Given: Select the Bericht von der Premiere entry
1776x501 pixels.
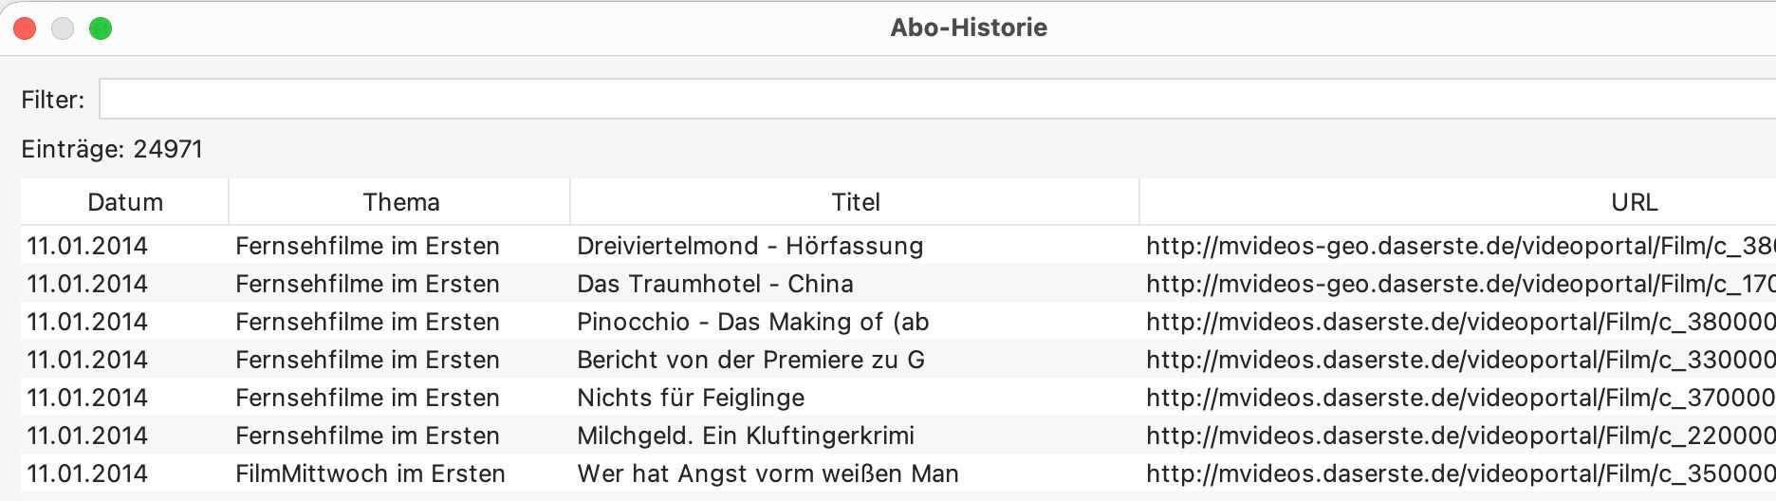Looking at the screenshot, I should [750, 360].
